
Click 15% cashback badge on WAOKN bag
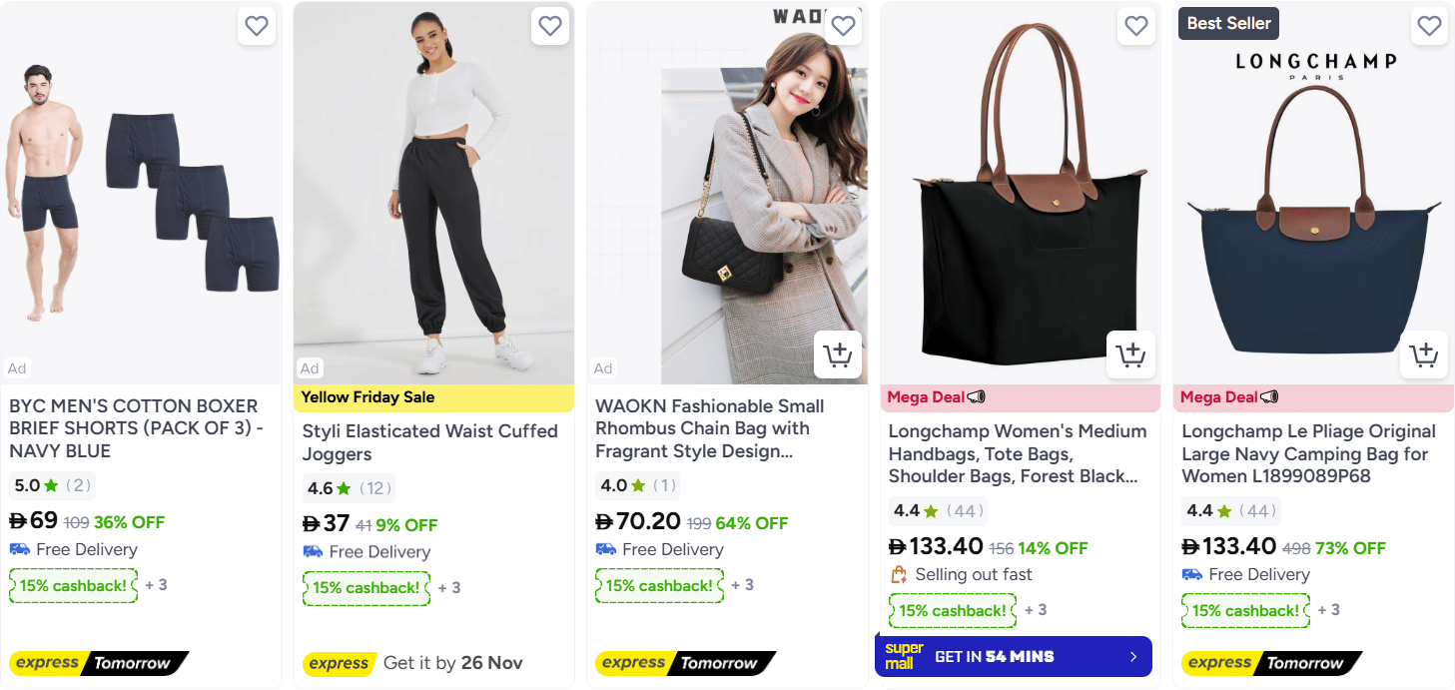pyautogui.click(x=659, y=585)
